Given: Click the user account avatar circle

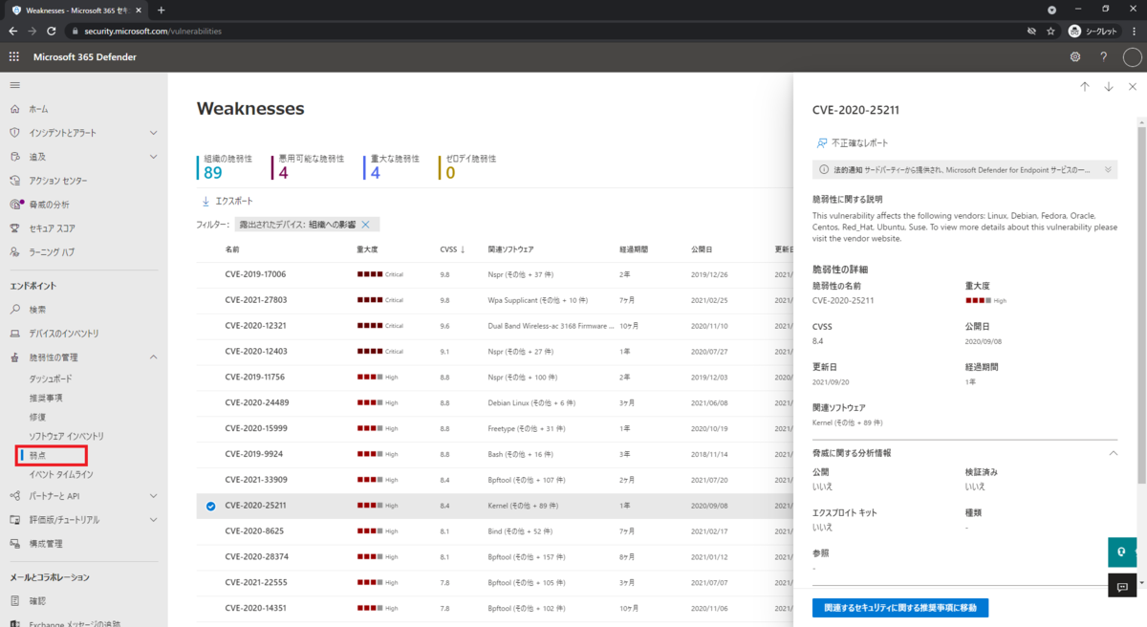Looking at the screenshot, I should (x=1132, y=57).
